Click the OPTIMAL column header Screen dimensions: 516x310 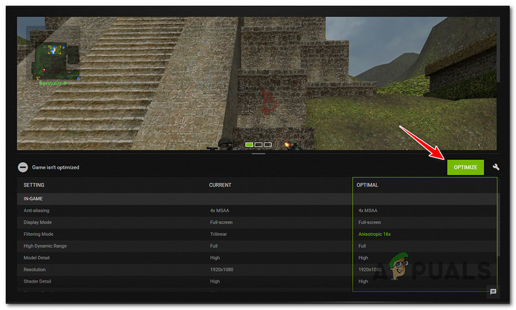click(x=367, y=185)
